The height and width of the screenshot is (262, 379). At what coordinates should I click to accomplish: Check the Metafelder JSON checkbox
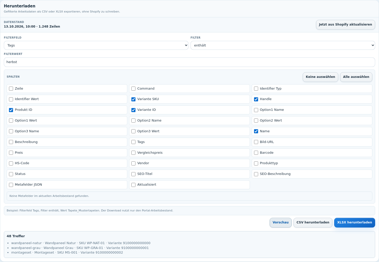pyautogui.click(x=11, y=185)
